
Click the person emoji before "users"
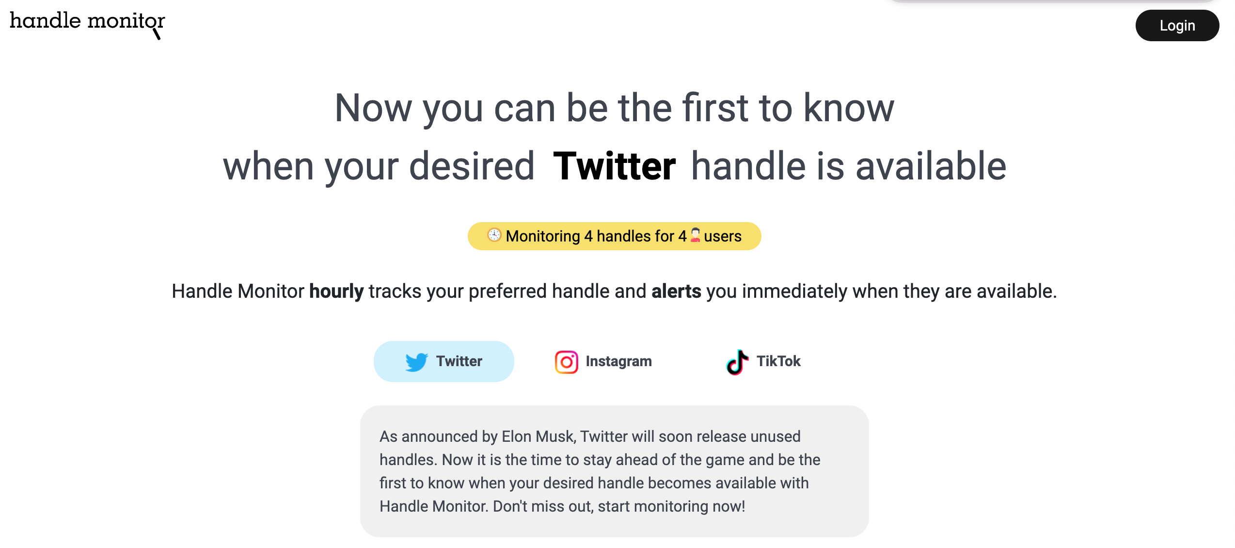pos(696,235)
